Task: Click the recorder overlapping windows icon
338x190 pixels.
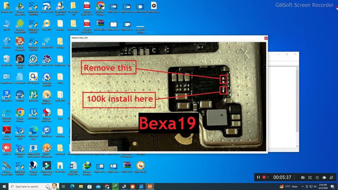Action: (331, 178)
